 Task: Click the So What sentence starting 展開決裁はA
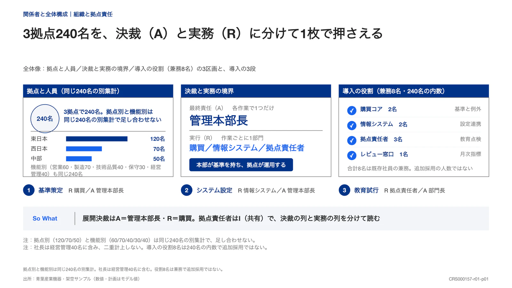click(231, 219)
